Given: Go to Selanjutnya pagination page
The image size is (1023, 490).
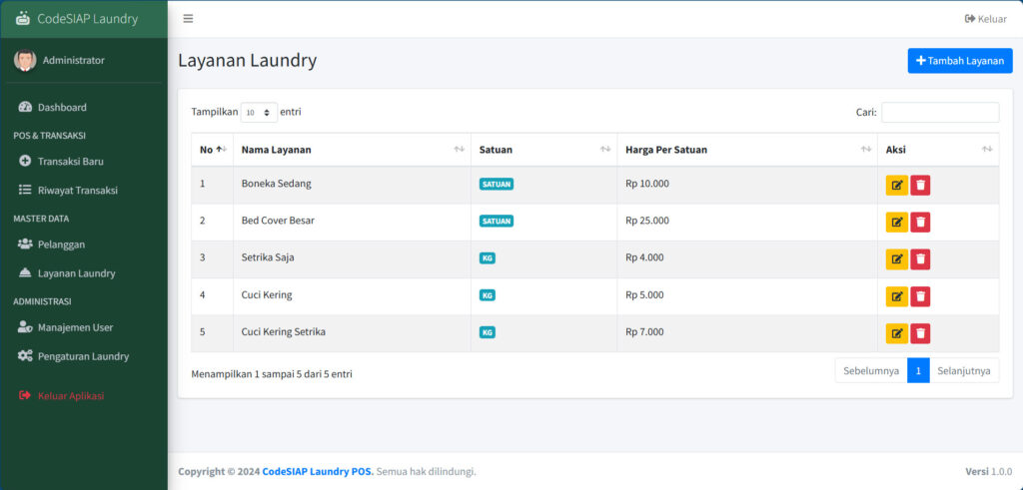Looking at the screenshot, I should tap(964, 370).
